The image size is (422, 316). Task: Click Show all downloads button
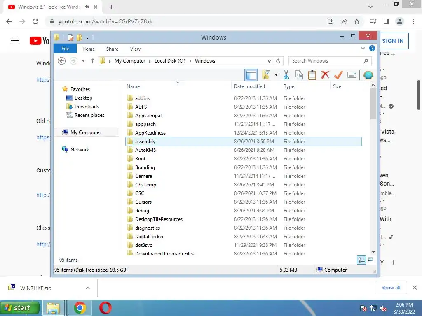click(x=391, y=288)
